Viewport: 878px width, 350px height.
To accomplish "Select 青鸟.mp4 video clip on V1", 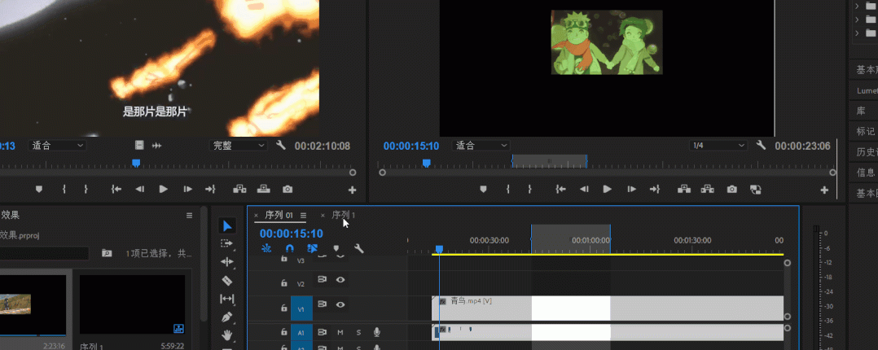I will (x=608, y=308).
